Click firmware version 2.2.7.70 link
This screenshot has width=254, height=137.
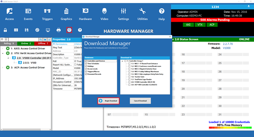coord(228,44)
